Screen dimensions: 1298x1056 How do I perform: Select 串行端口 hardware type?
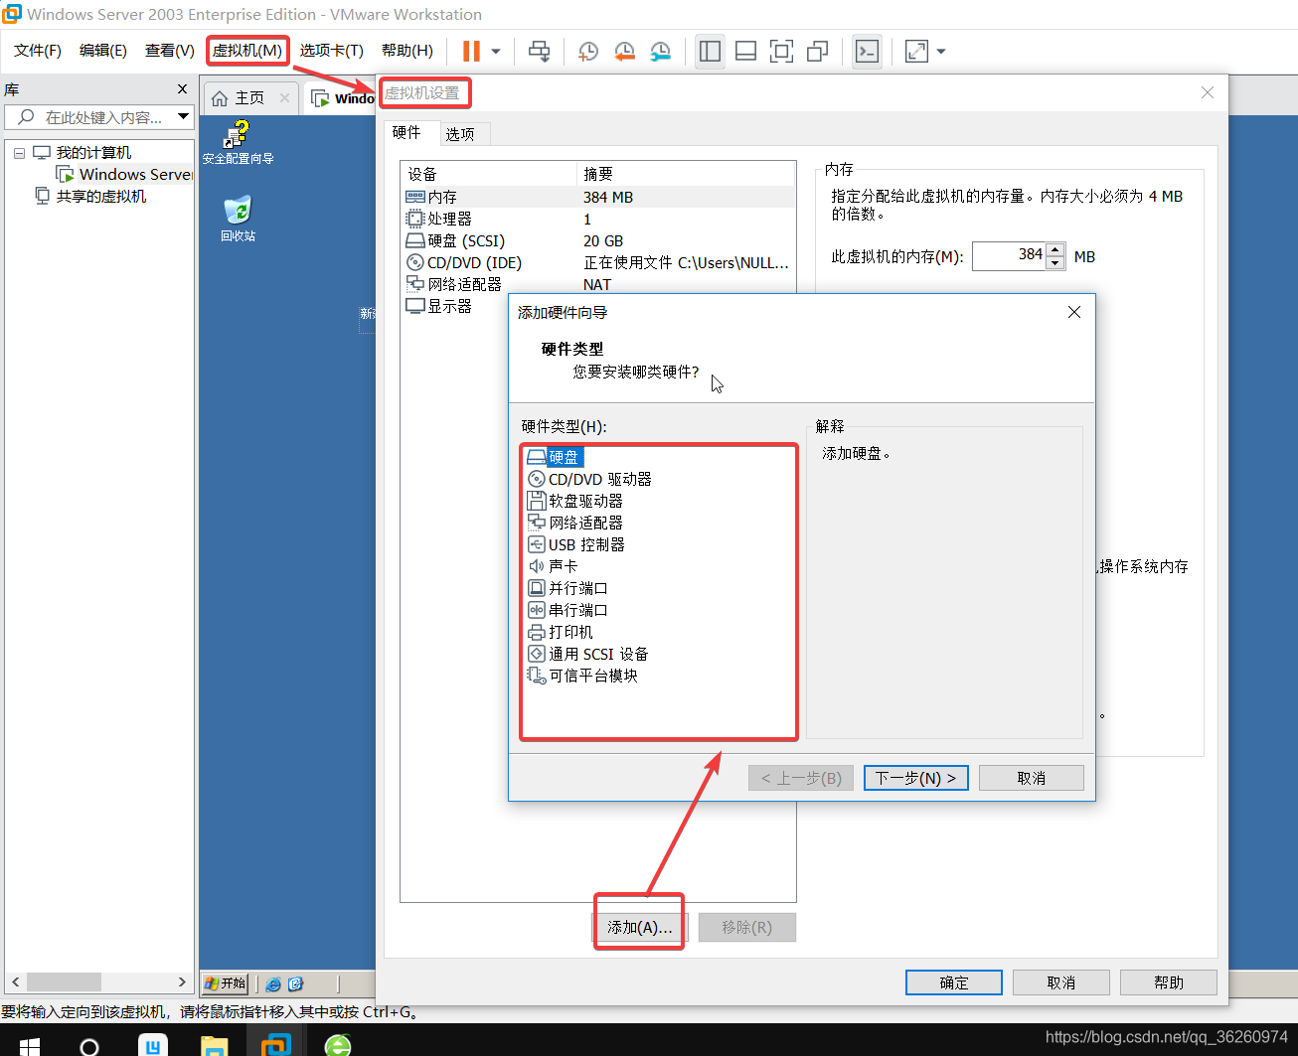tap(568, 610)
